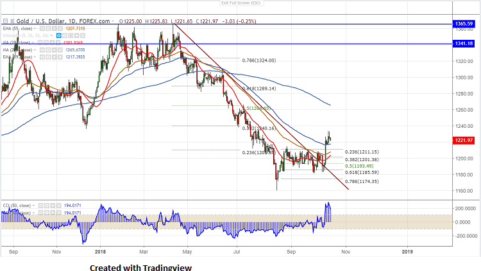Click the 0.618(1185.59) Fibonacci label
This screenshot has height=271, width=481.
click(x=362, y=173)
